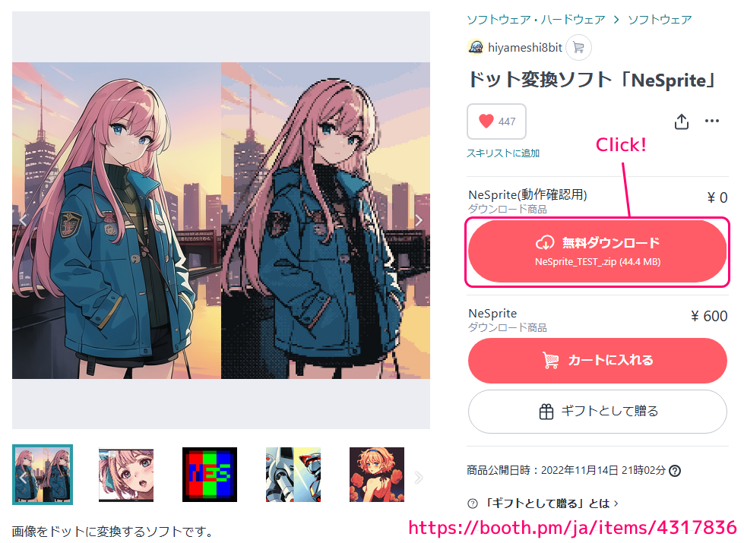Show next image with the right arrow
This screenshot has height=543, width=744.
pos(419,220)
